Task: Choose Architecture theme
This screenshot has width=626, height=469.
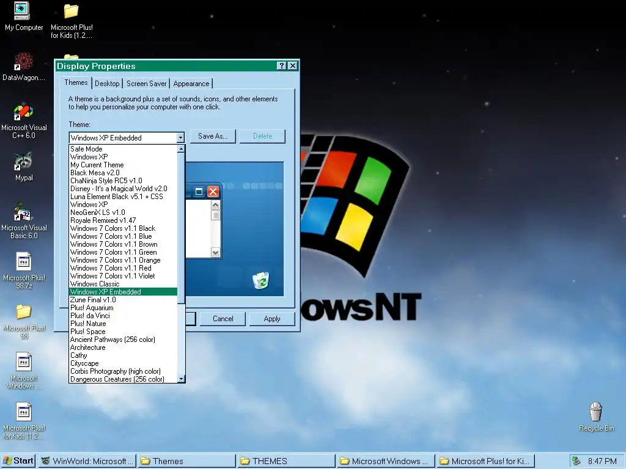Action: point(123,347)
